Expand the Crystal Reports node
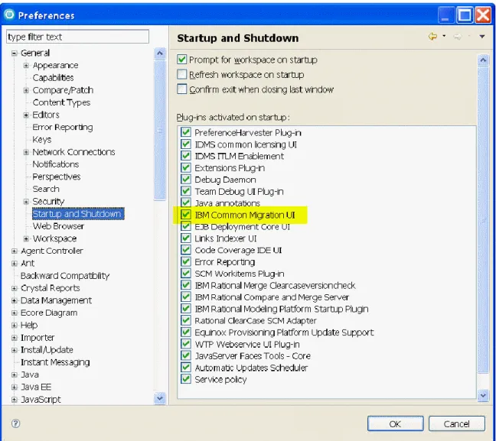The height and width of the screenshot is (441, 496). (14, 288)
